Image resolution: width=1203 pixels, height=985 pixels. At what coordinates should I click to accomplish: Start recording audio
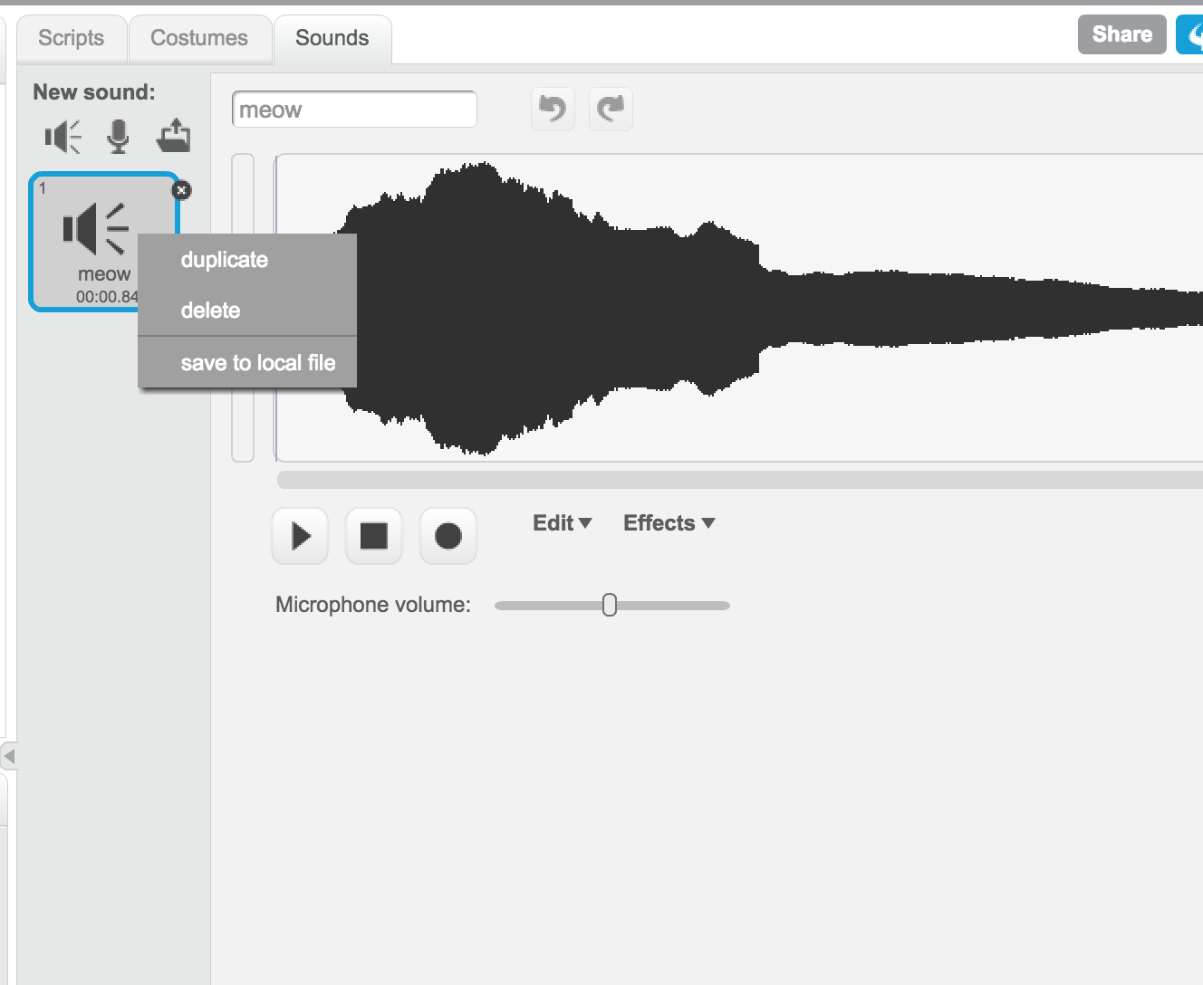pos(448,536)
